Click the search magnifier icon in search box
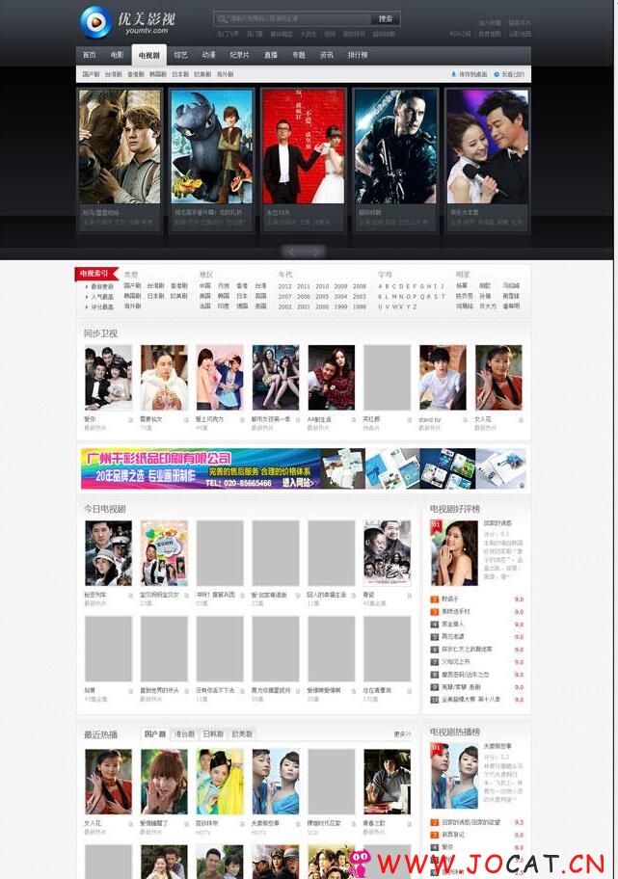 (223, 19)
